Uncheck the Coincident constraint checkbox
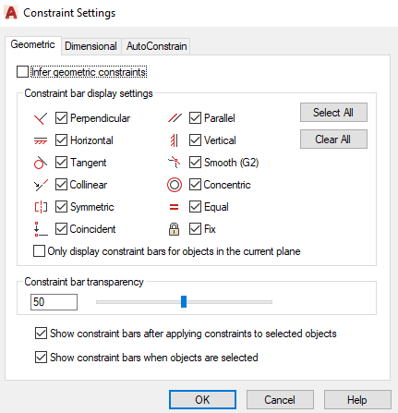Screen dimensions: 398x413 [x=61, y=229]
